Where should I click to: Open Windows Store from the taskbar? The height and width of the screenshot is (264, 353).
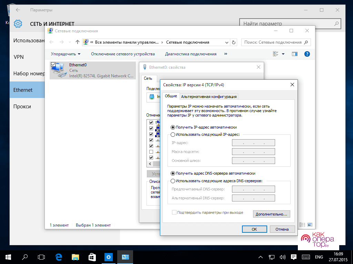coord(92,257)
